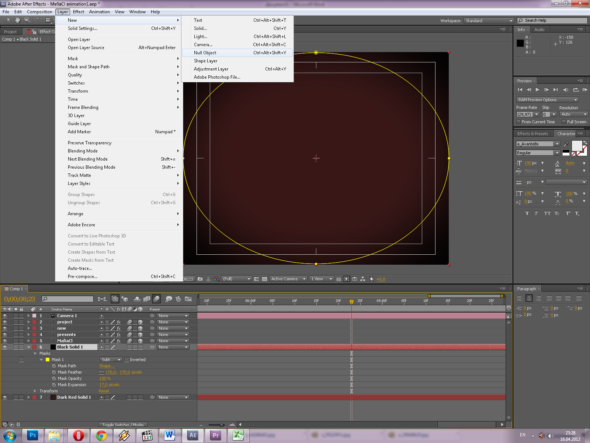Open RAM Preview Options dropdown

547,100
